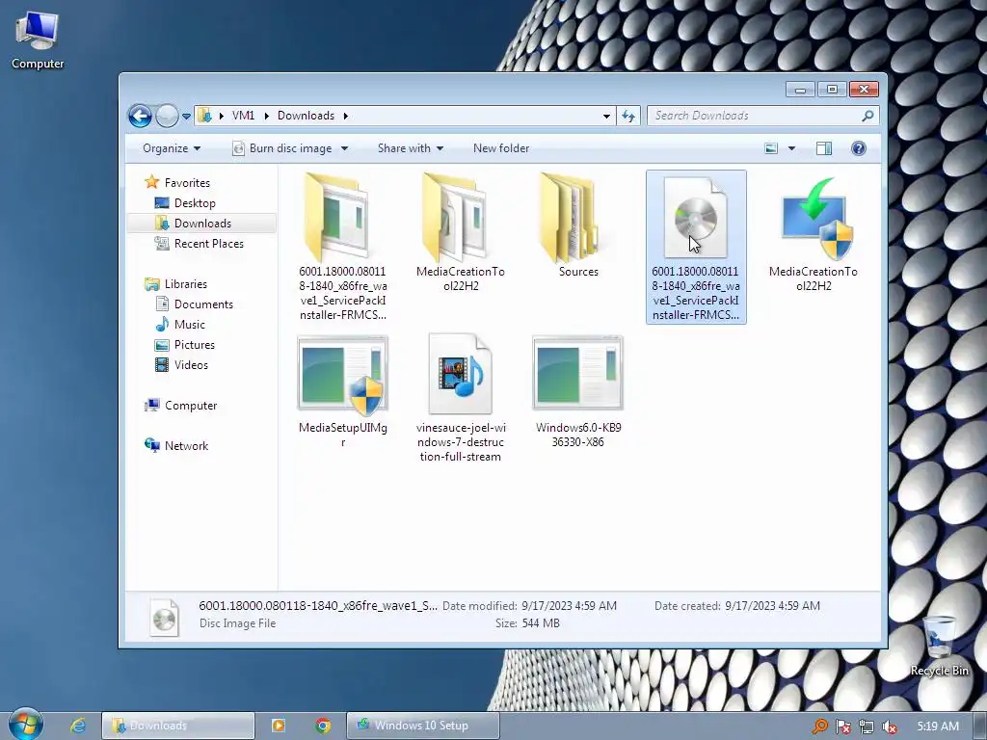This screenshot has width=987, height=740.
Task: Click Date modified value in details pane
Action: pyautogui.click(x=569, y=606)
